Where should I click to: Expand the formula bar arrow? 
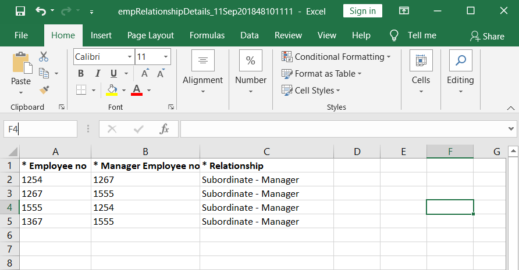(x=511, y=129)
